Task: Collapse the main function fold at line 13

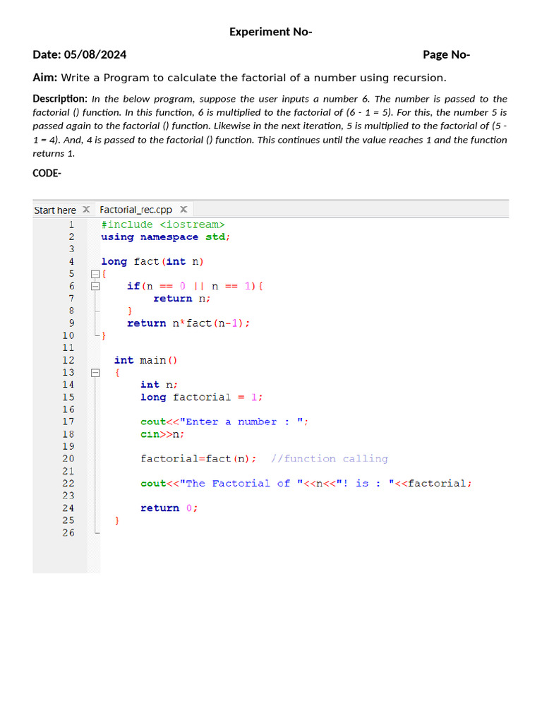Action: (x=95, y=373)
